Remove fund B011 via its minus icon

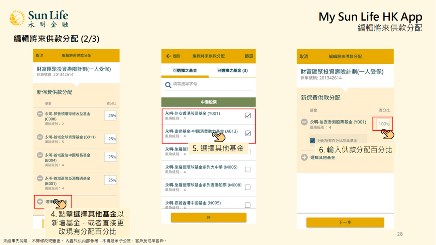(x=40, y=137)
